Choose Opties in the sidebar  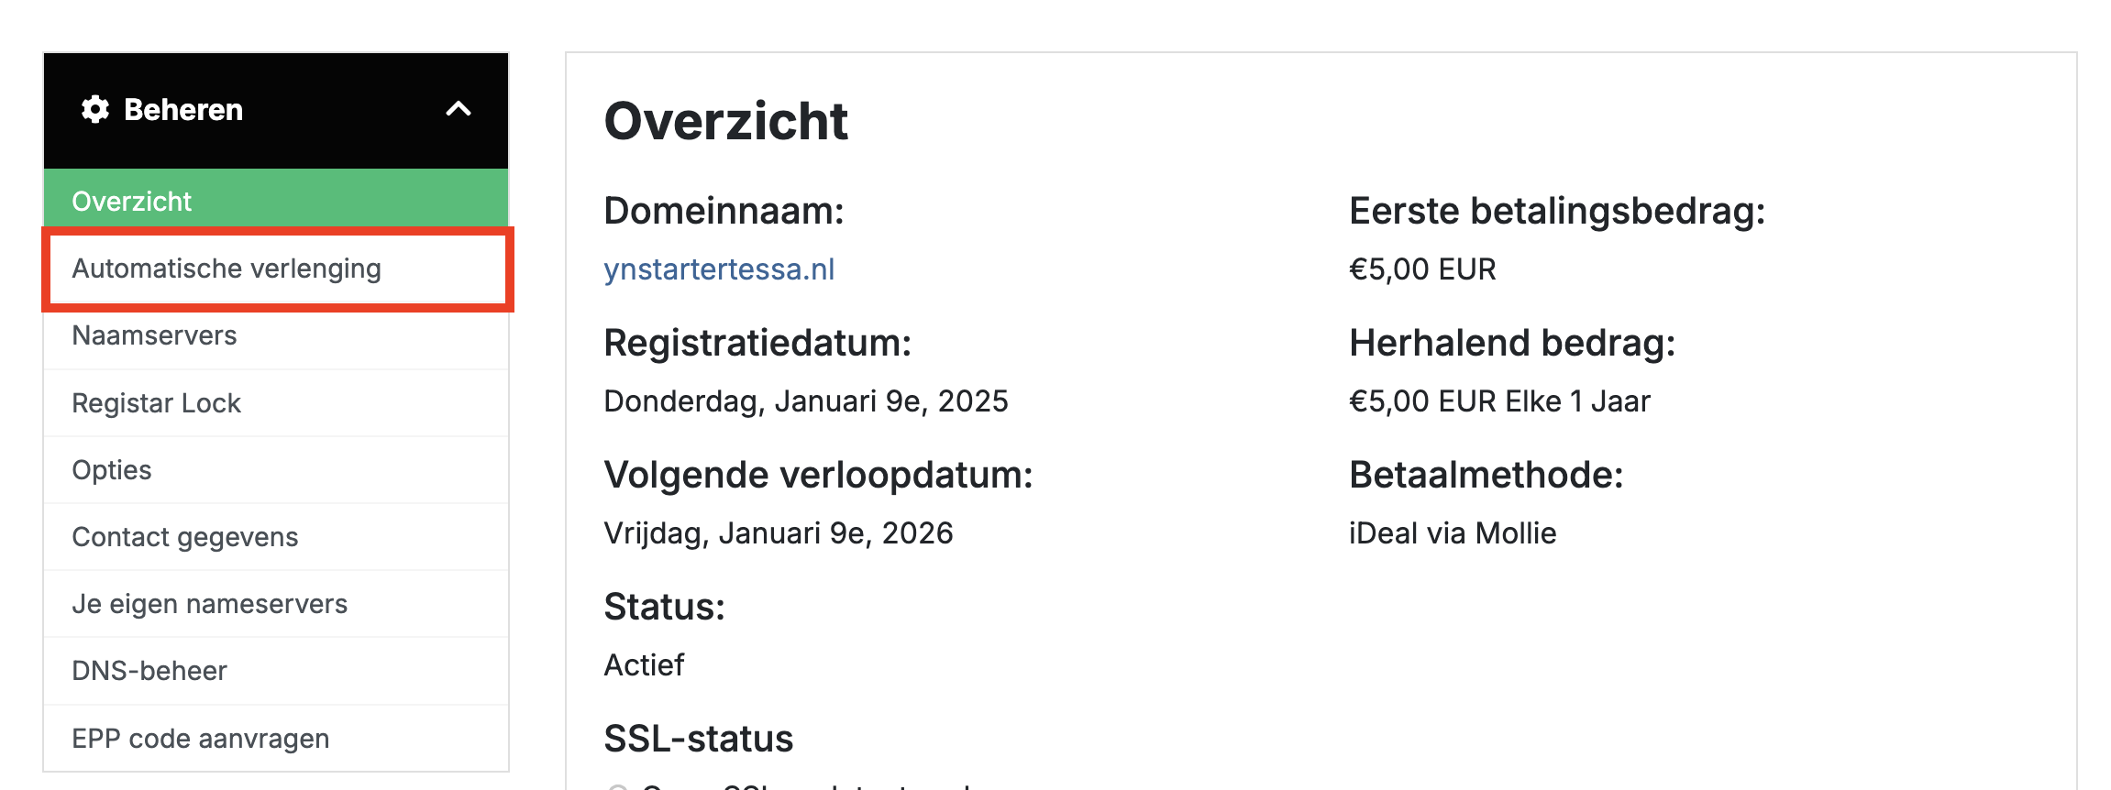[x=112, y=470]
